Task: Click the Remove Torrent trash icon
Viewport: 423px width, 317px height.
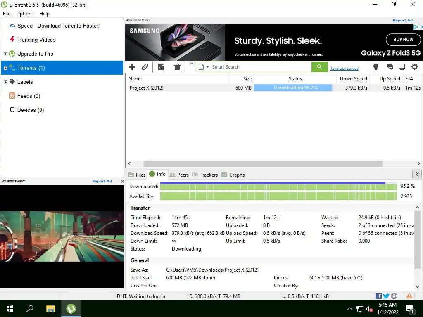Action: pyautogui.click(x=177, y=67)
